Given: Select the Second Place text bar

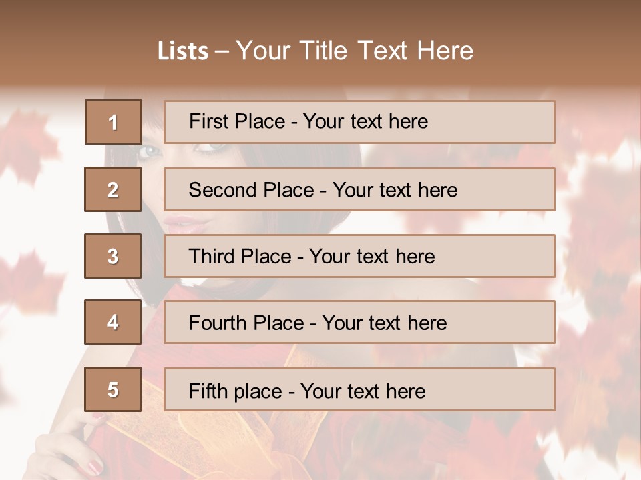Looking at the screenshot, I should 359,189.
